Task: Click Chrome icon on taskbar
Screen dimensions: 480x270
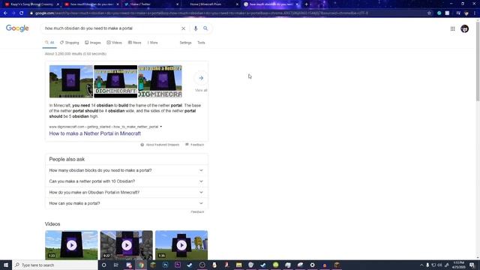Action: click(x=141, y=265)
